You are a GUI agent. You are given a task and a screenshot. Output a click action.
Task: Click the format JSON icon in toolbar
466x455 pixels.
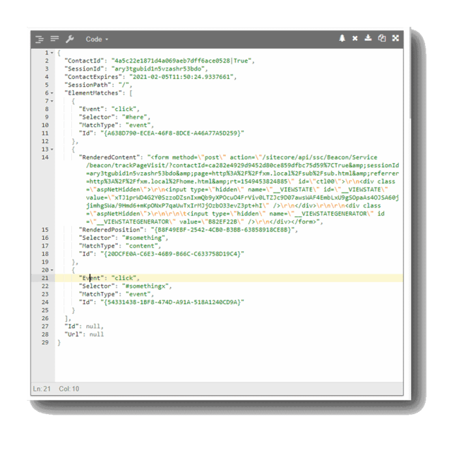click(40, 39)
